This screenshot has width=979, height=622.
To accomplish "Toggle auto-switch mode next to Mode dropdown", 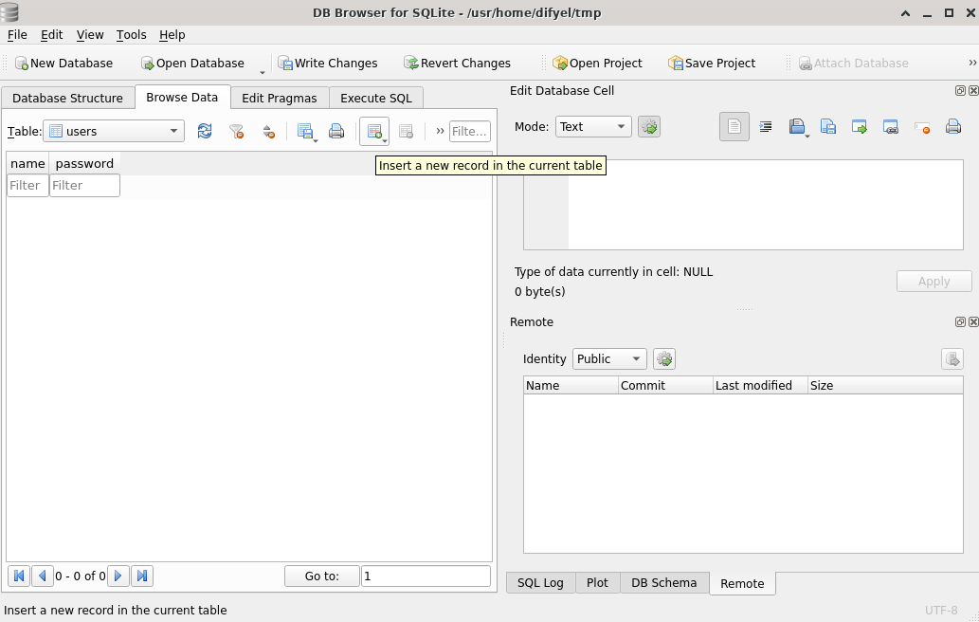I will coord(649,127).
